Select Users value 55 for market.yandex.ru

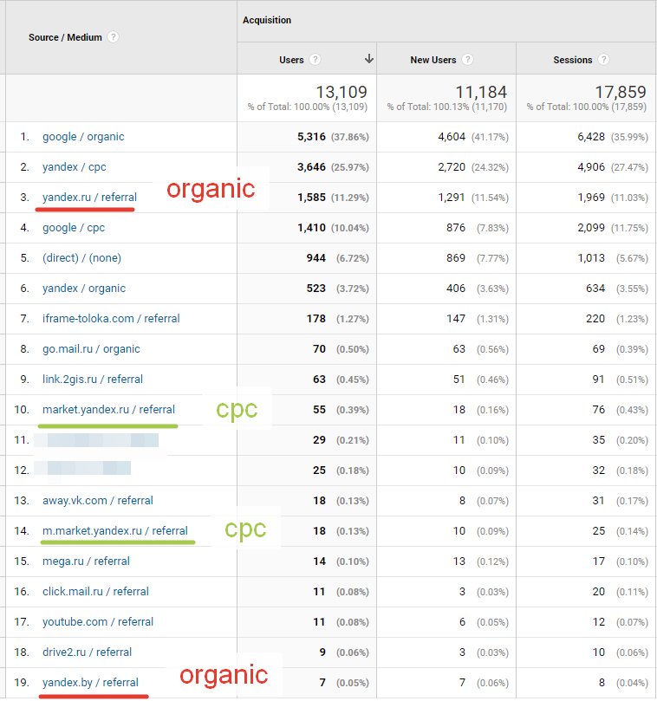coord(319,410)
